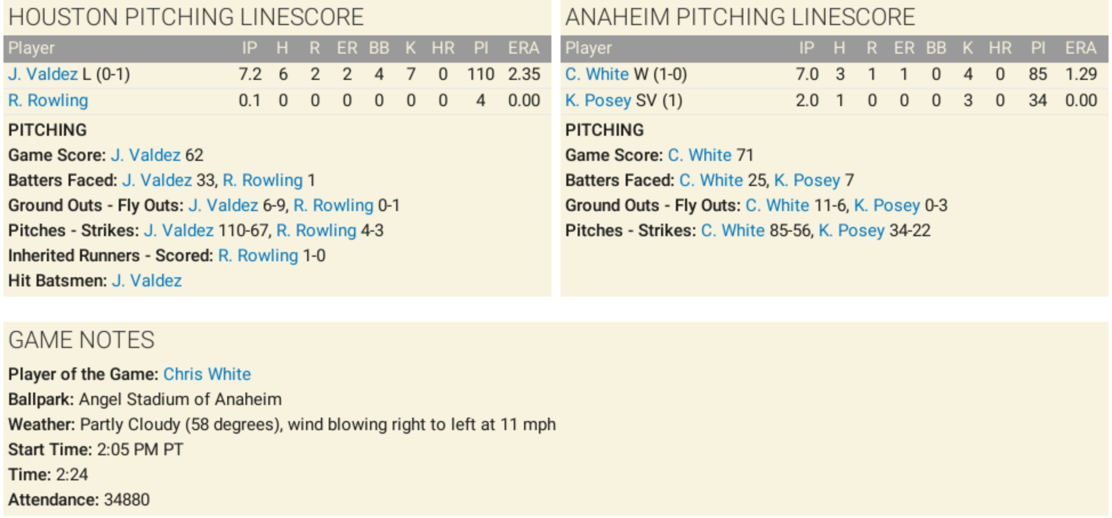Click ERA column header in Houston table
This screenshot has height=518, width=1112.
tap(523, 48)
